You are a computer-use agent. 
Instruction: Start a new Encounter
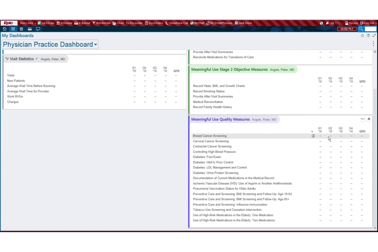click(x=134, y=23)
